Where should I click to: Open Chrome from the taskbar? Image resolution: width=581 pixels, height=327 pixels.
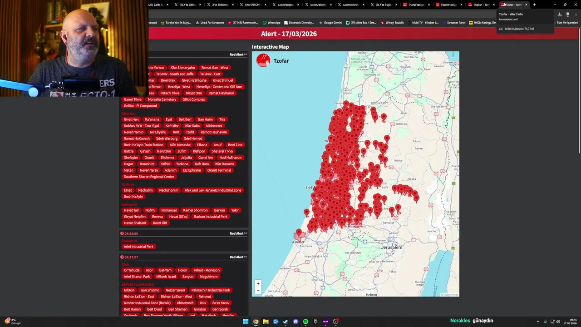(256, 322)
